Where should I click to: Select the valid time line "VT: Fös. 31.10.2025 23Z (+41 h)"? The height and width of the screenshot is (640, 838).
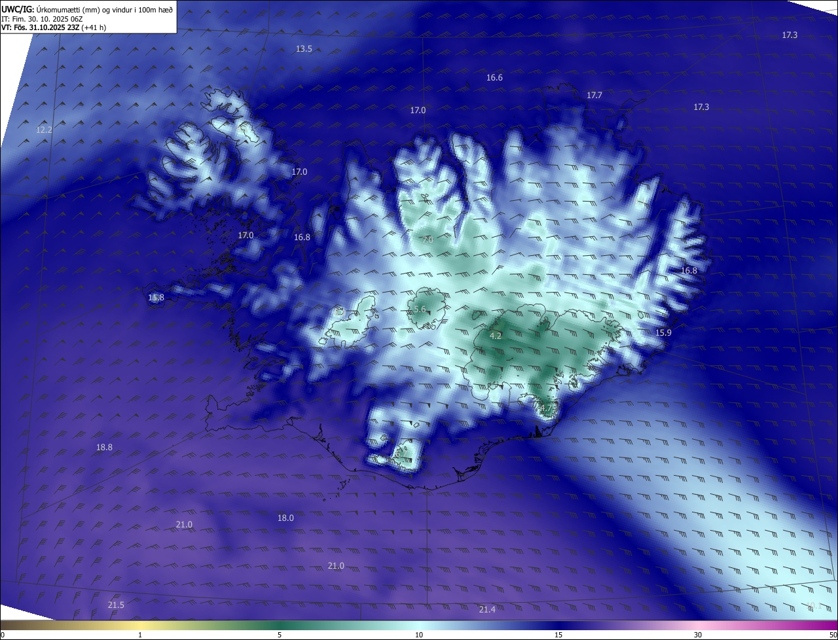point(54,27)
